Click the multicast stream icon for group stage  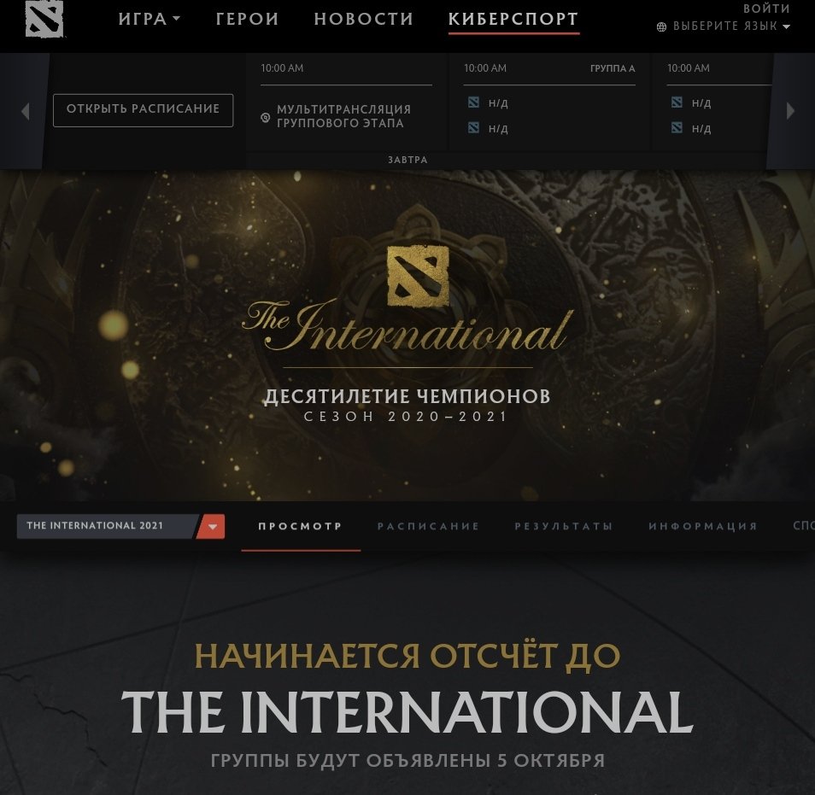tap(265, 118)
